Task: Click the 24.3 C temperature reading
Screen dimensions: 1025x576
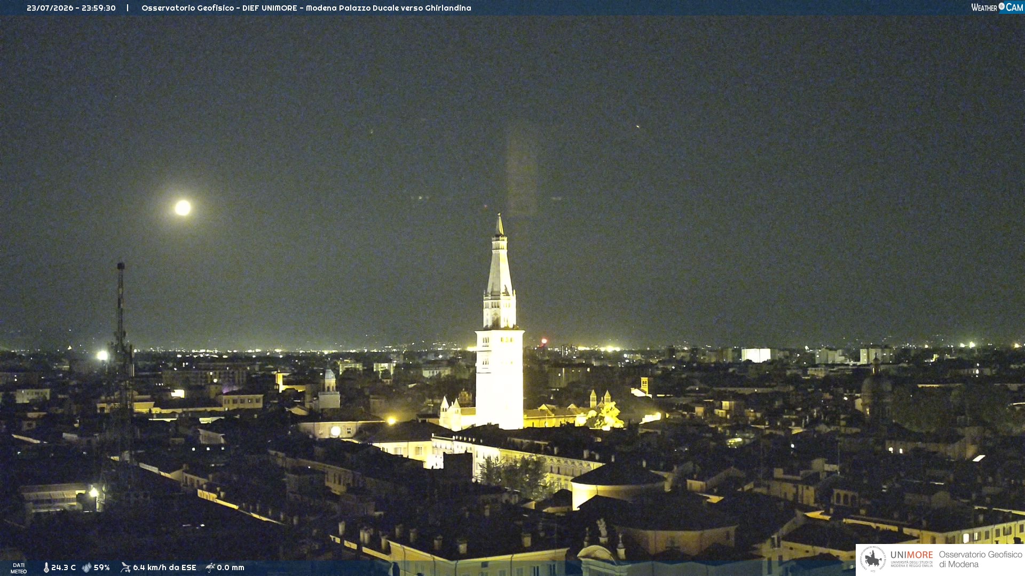Action: pos(64,567)
